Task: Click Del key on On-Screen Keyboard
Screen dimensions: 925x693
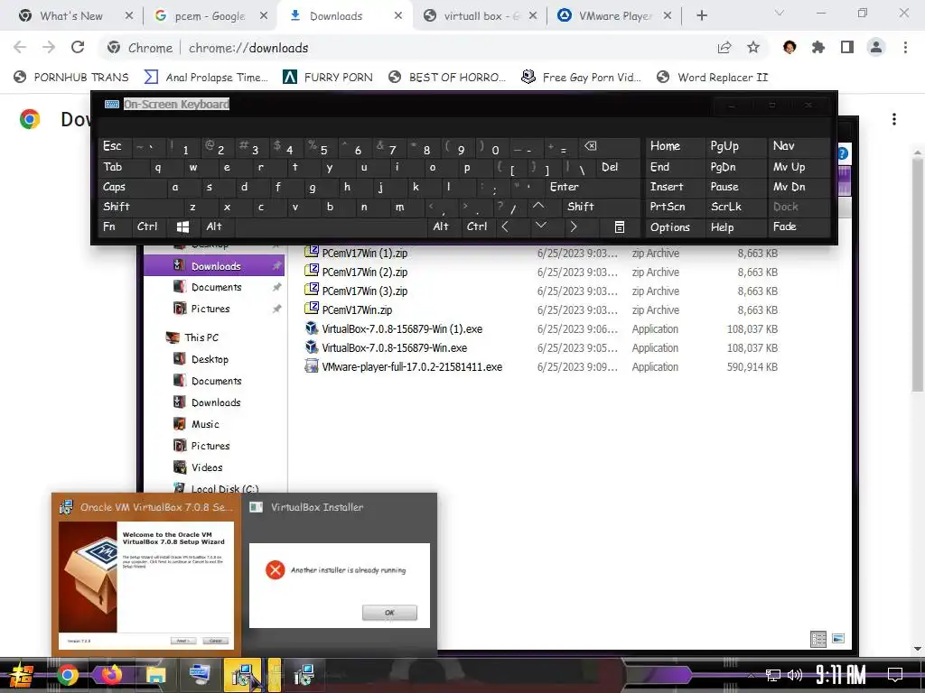Action: click(x=618, y=167)
